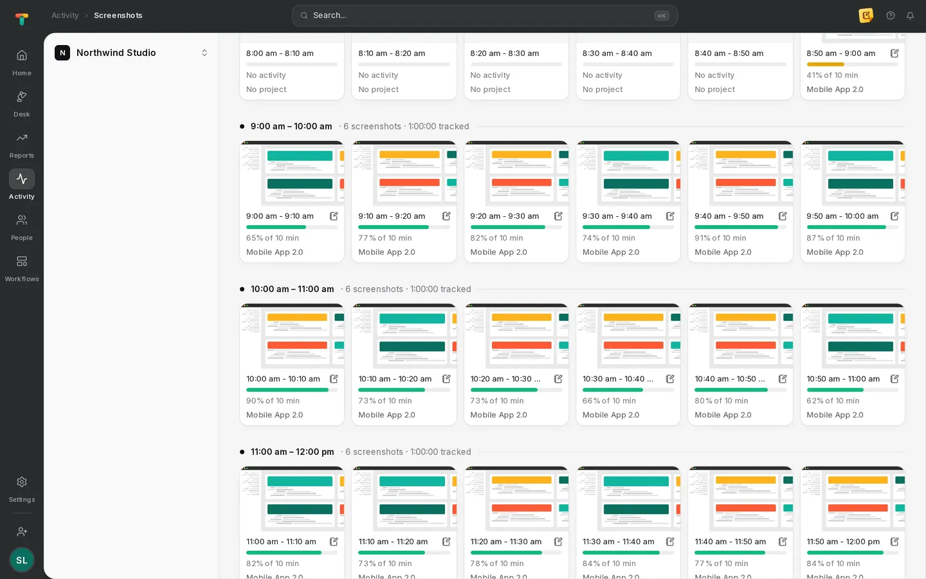Click the 41% activity progress bar
The width and height of the screenshot is (926, 579).
click(852, 64)
